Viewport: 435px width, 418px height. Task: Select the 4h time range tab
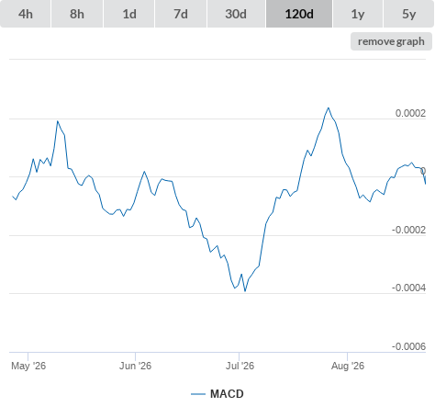pyautogui.click(x=26, y=14)
